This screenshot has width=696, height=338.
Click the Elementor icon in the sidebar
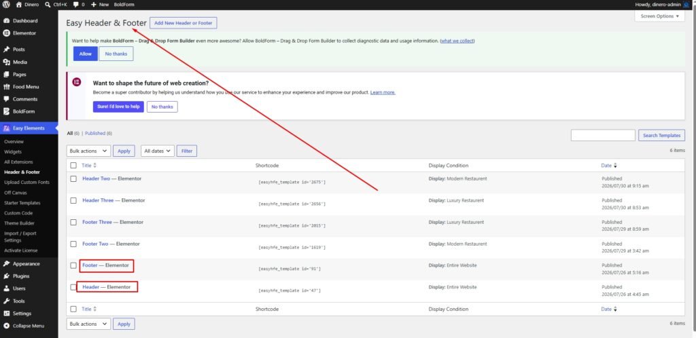(x=6, y=33)
